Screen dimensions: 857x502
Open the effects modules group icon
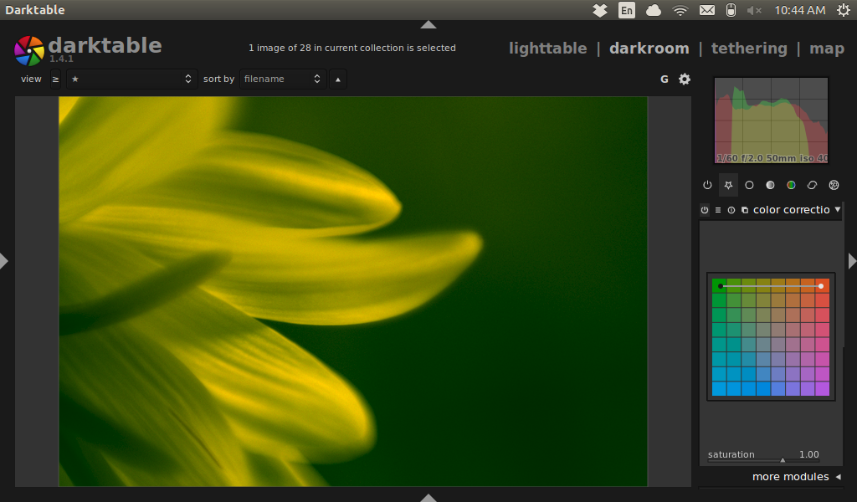pyautogui.click(x=834, y=185)
